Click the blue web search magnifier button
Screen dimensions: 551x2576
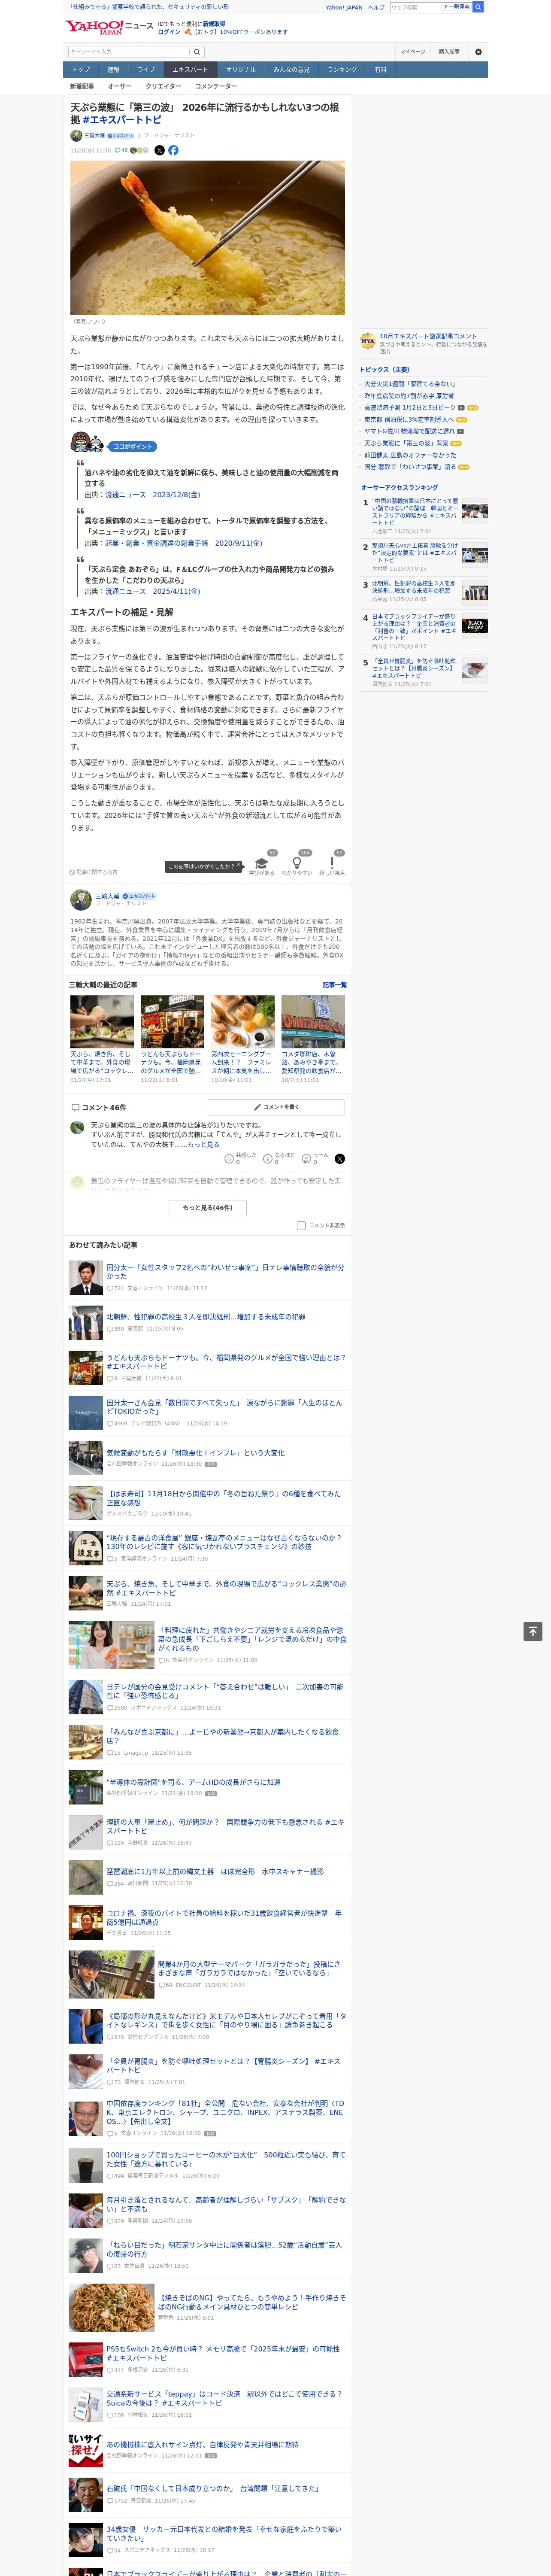[x=478, y=7]
